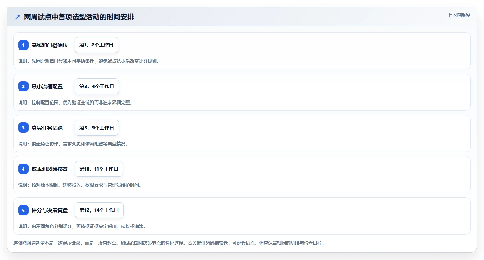Click description starting 由不同角色分别评分
Screen dimensions: 484x260
coord(82,226)
